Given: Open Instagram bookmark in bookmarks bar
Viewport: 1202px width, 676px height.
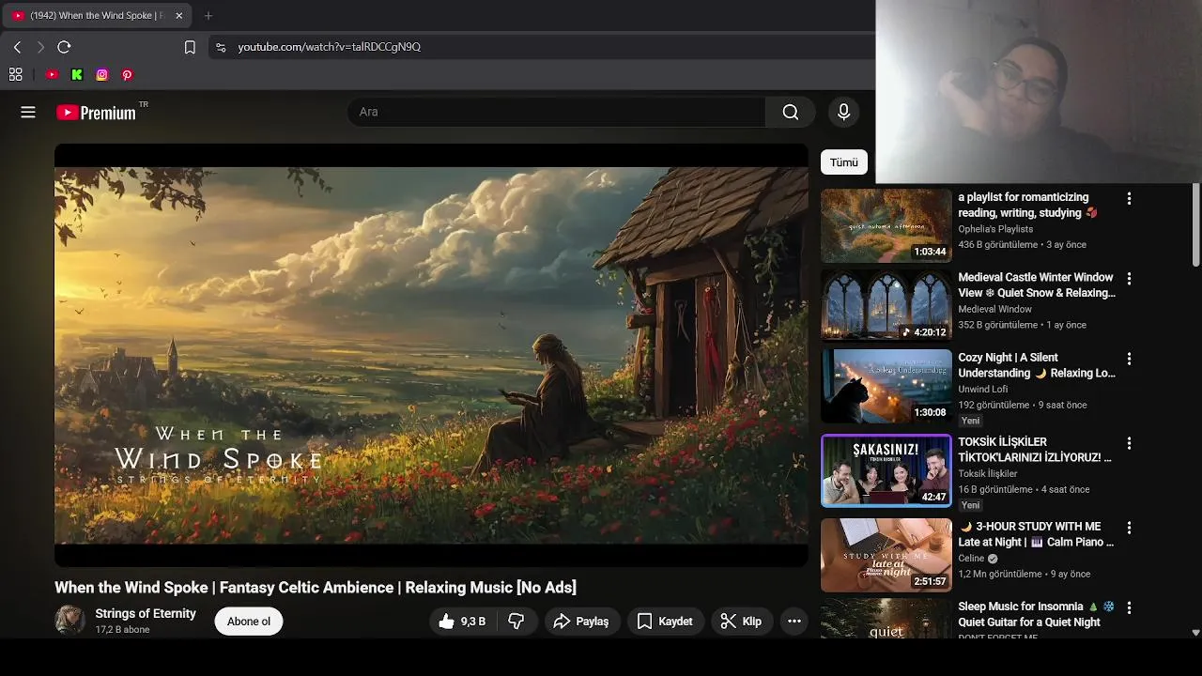Looking at the screenshot, I should point(102,74).
